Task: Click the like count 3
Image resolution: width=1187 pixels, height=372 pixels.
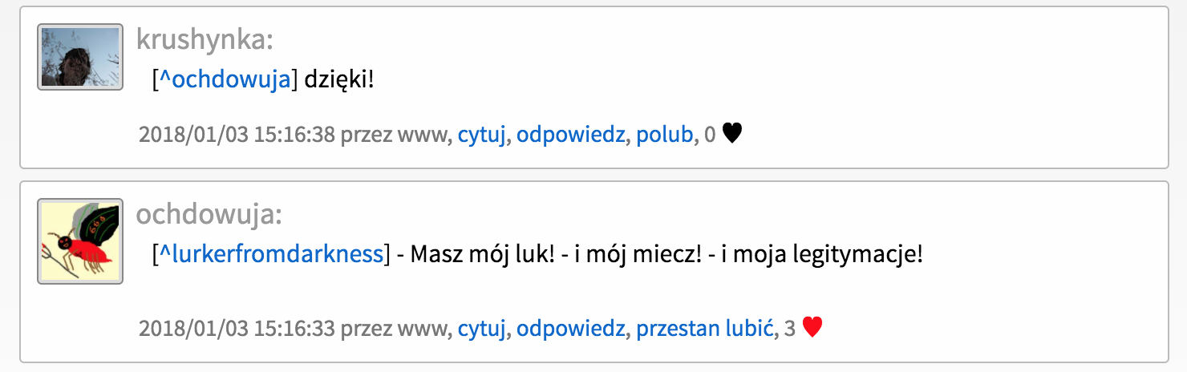Action: click(789, 330)
